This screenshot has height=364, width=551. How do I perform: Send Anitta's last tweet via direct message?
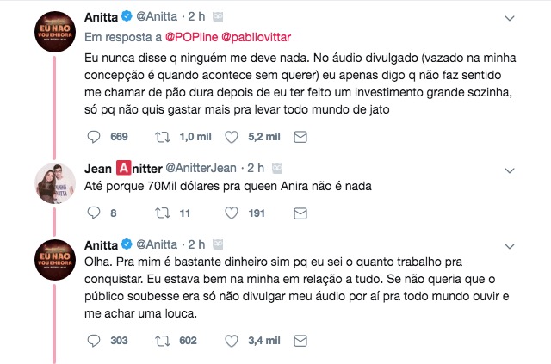tap(300, 341)
